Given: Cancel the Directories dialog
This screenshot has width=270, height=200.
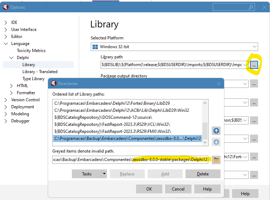Looking at the screenshot, I should tap(178, 189).
